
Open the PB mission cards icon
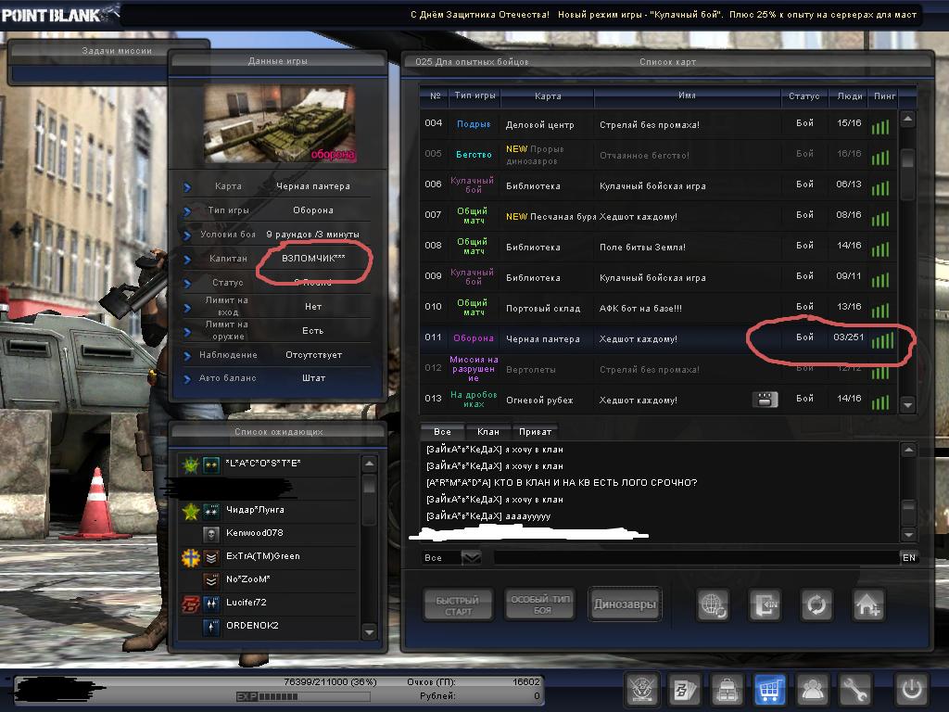click(x=685, y=689)
